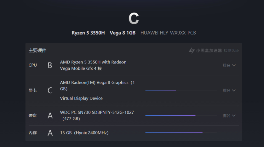Open the 显卡 排名 ranking dropdown
264x147 pixels.
[x=229, y=90]
